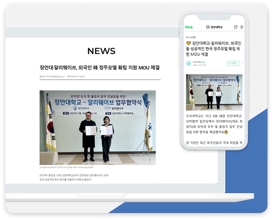This screenshot has width=273, height=220.
Task: Tap the post search icon beside the hamburger menu
Action: point(236,27)
